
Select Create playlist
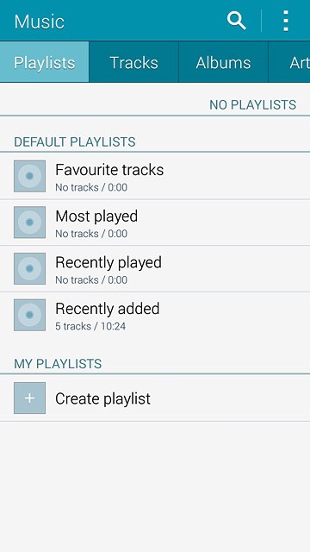[155, 398]
